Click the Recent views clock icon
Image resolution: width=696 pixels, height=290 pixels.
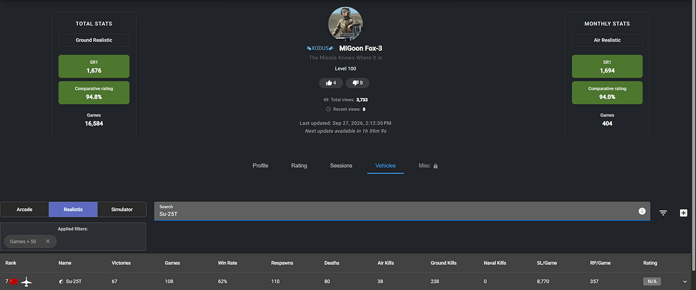pyautogui.click(x=328, y=109)
